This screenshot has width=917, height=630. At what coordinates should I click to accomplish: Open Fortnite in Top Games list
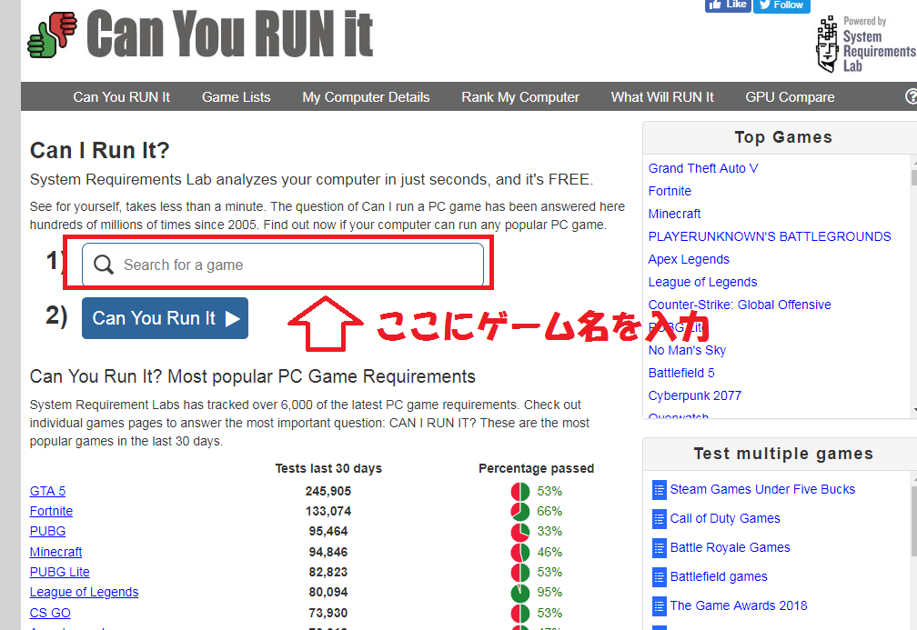tap(670, 191)
